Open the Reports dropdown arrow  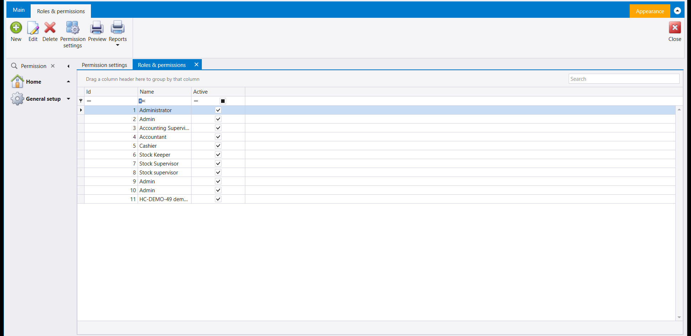pos(118,45)
